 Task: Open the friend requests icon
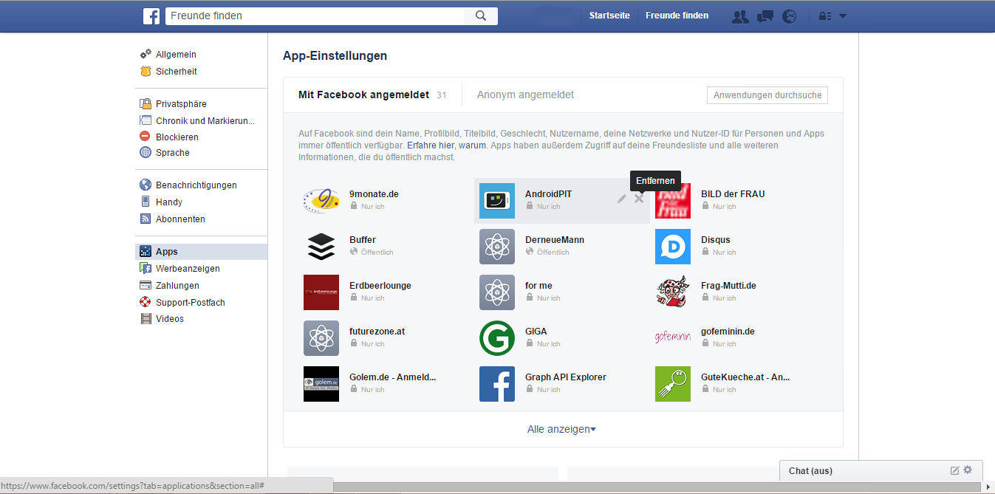[x=740, y=16]
